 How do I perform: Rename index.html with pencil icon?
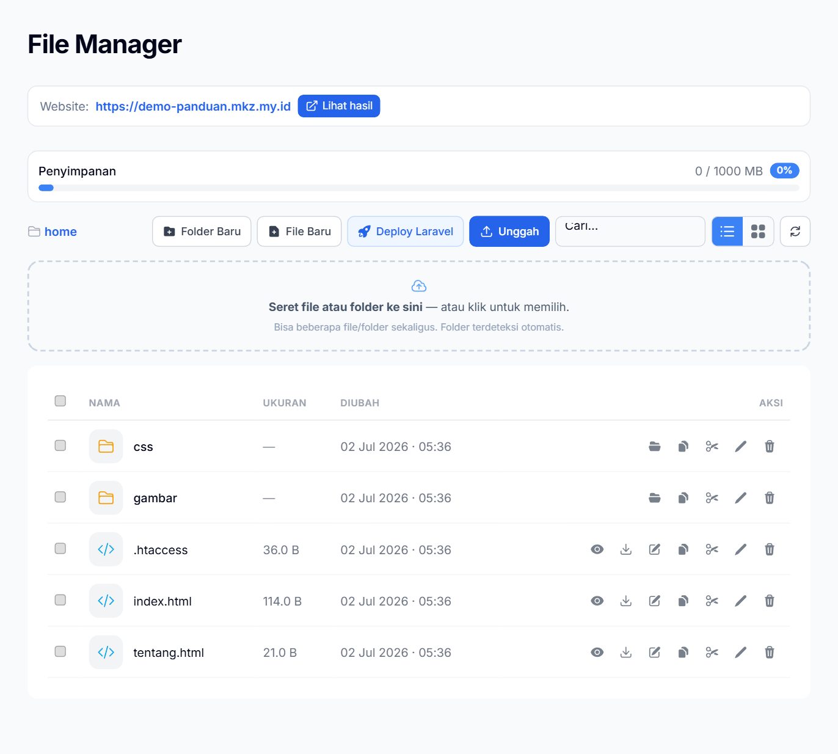tap(741, 601)
